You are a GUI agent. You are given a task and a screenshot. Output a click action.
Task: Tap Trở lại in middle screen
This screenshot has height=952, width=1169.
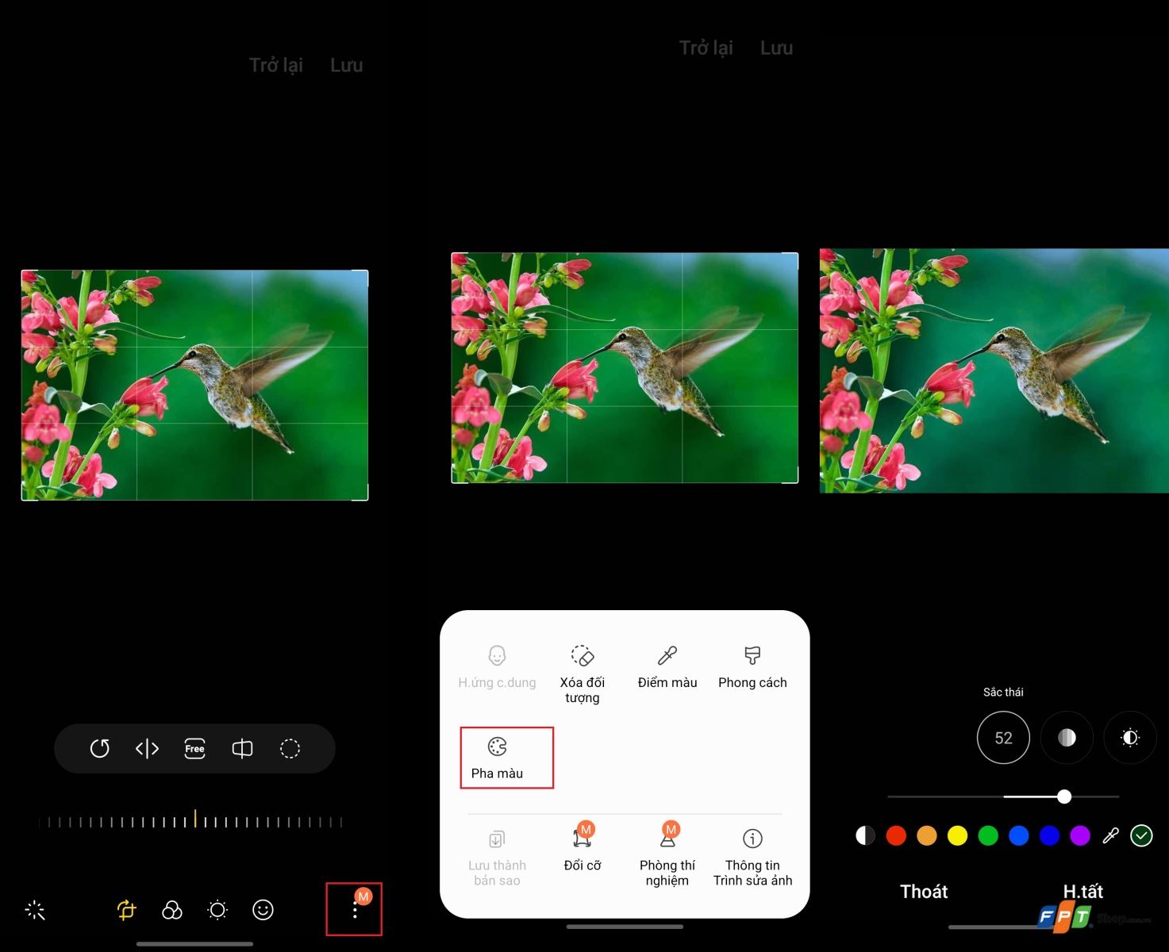pos(706,48)
